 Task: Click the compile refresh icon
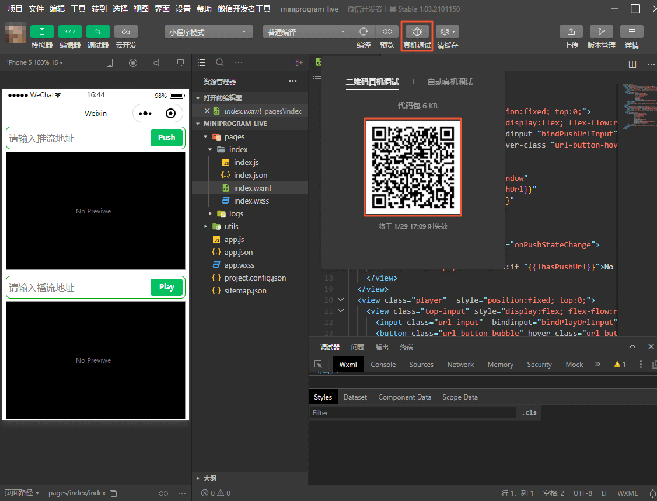tap(364, 32)
